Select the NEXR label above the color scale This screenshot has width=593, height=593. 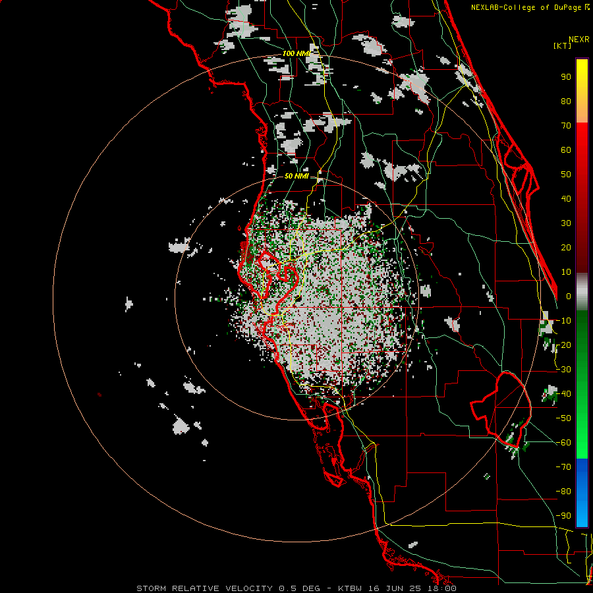[x=579, y=40]
